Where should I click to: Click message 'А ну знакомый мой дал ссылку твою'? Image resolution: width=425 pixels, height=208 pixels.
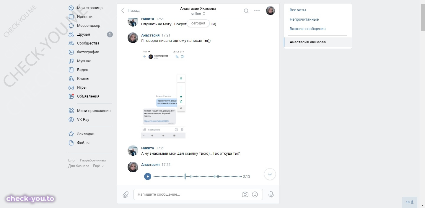pyautogui.click(x=190, y=153)
